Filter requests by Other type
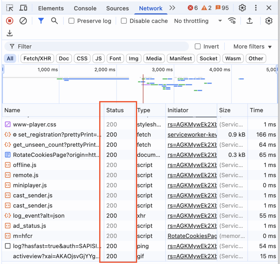The height and width of the screenshot is (264, 280). [x=256, y=58]
